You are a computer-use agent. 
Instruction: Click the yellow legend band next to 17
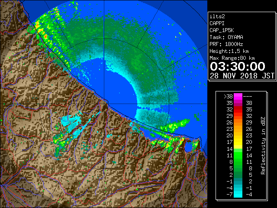coord(238,142)
